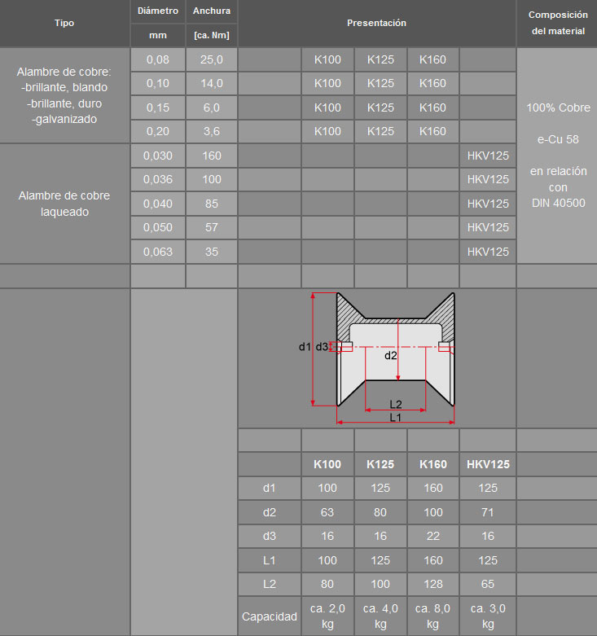Click HKV125 in the 0,040 row
Image resolution: width=597 pixels, height=636 pixels.
pos(488,204)
